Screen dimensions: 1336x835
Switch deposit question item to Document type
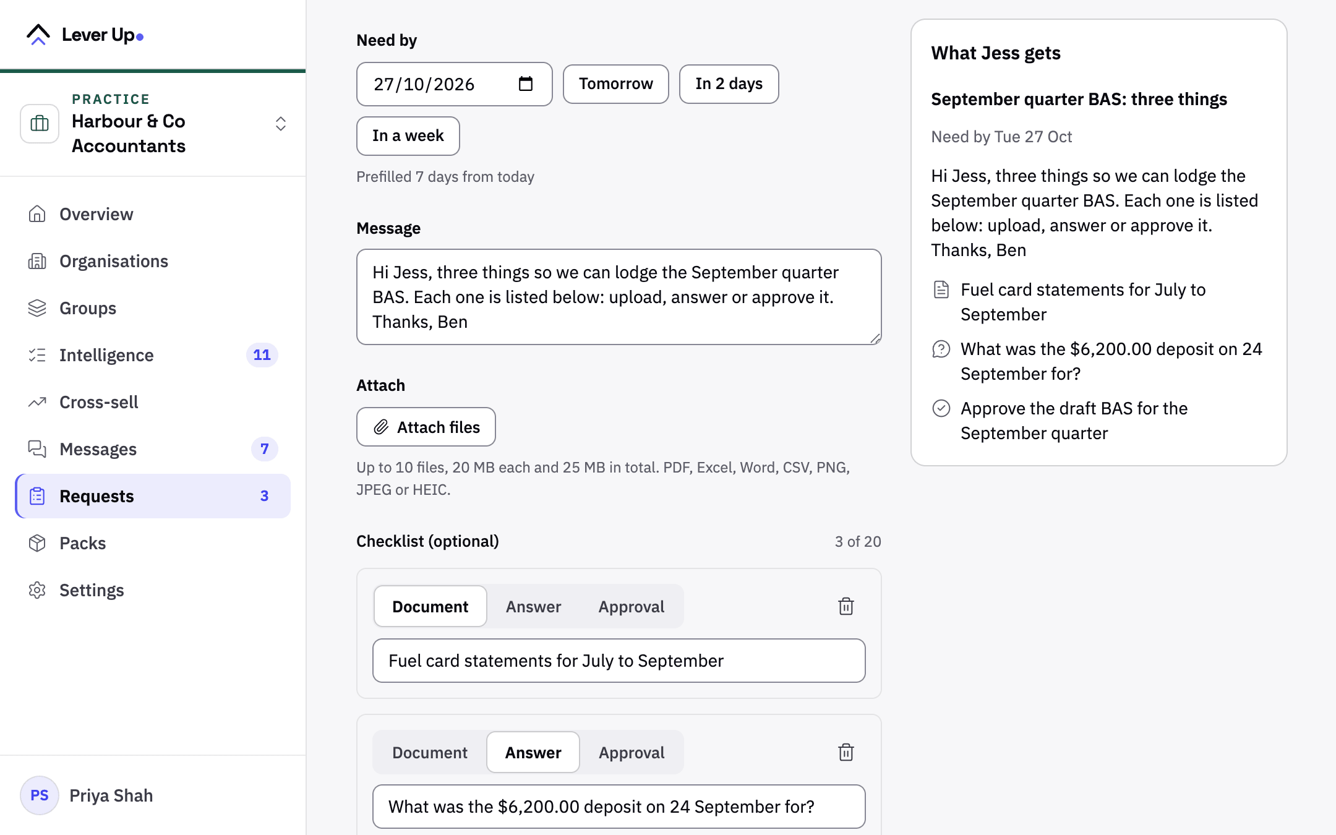coord(430,752)
